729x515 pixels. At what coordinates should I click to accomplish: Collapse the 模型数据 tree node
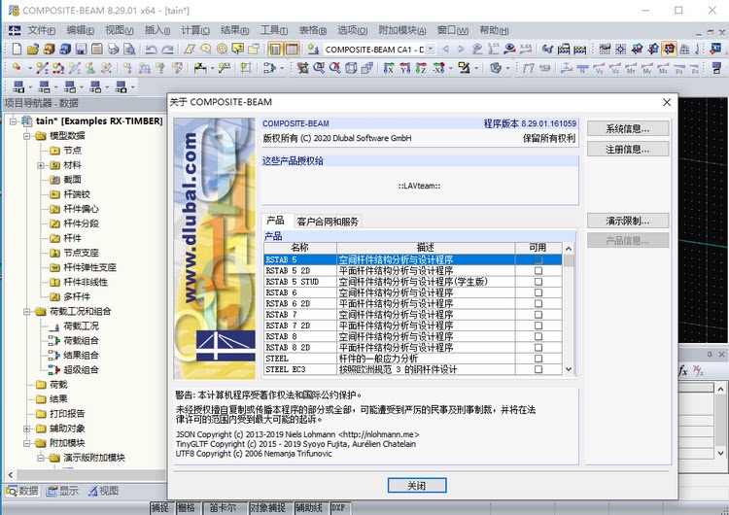point(26,136)
